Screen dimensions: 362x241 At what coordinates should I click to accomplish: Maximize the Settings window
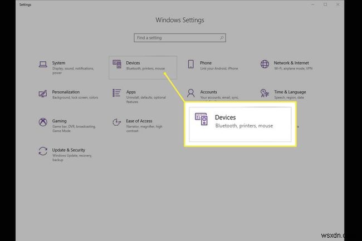(325, 4)
